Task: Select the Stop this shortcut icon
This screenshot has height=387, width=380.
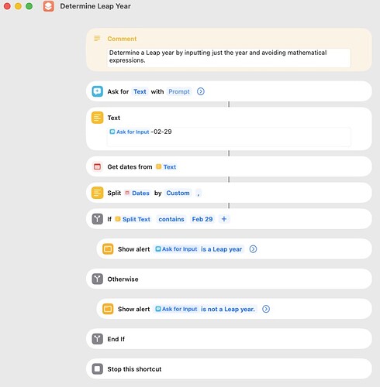Action: tap(98, 369)
